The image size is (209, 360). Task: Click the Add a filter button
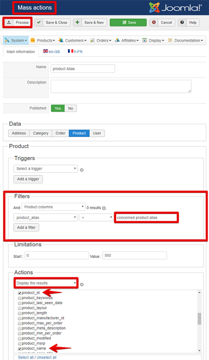[x=27, y=228]
